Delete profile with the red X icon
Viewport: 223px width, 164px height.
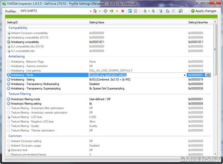click(123, 11)
